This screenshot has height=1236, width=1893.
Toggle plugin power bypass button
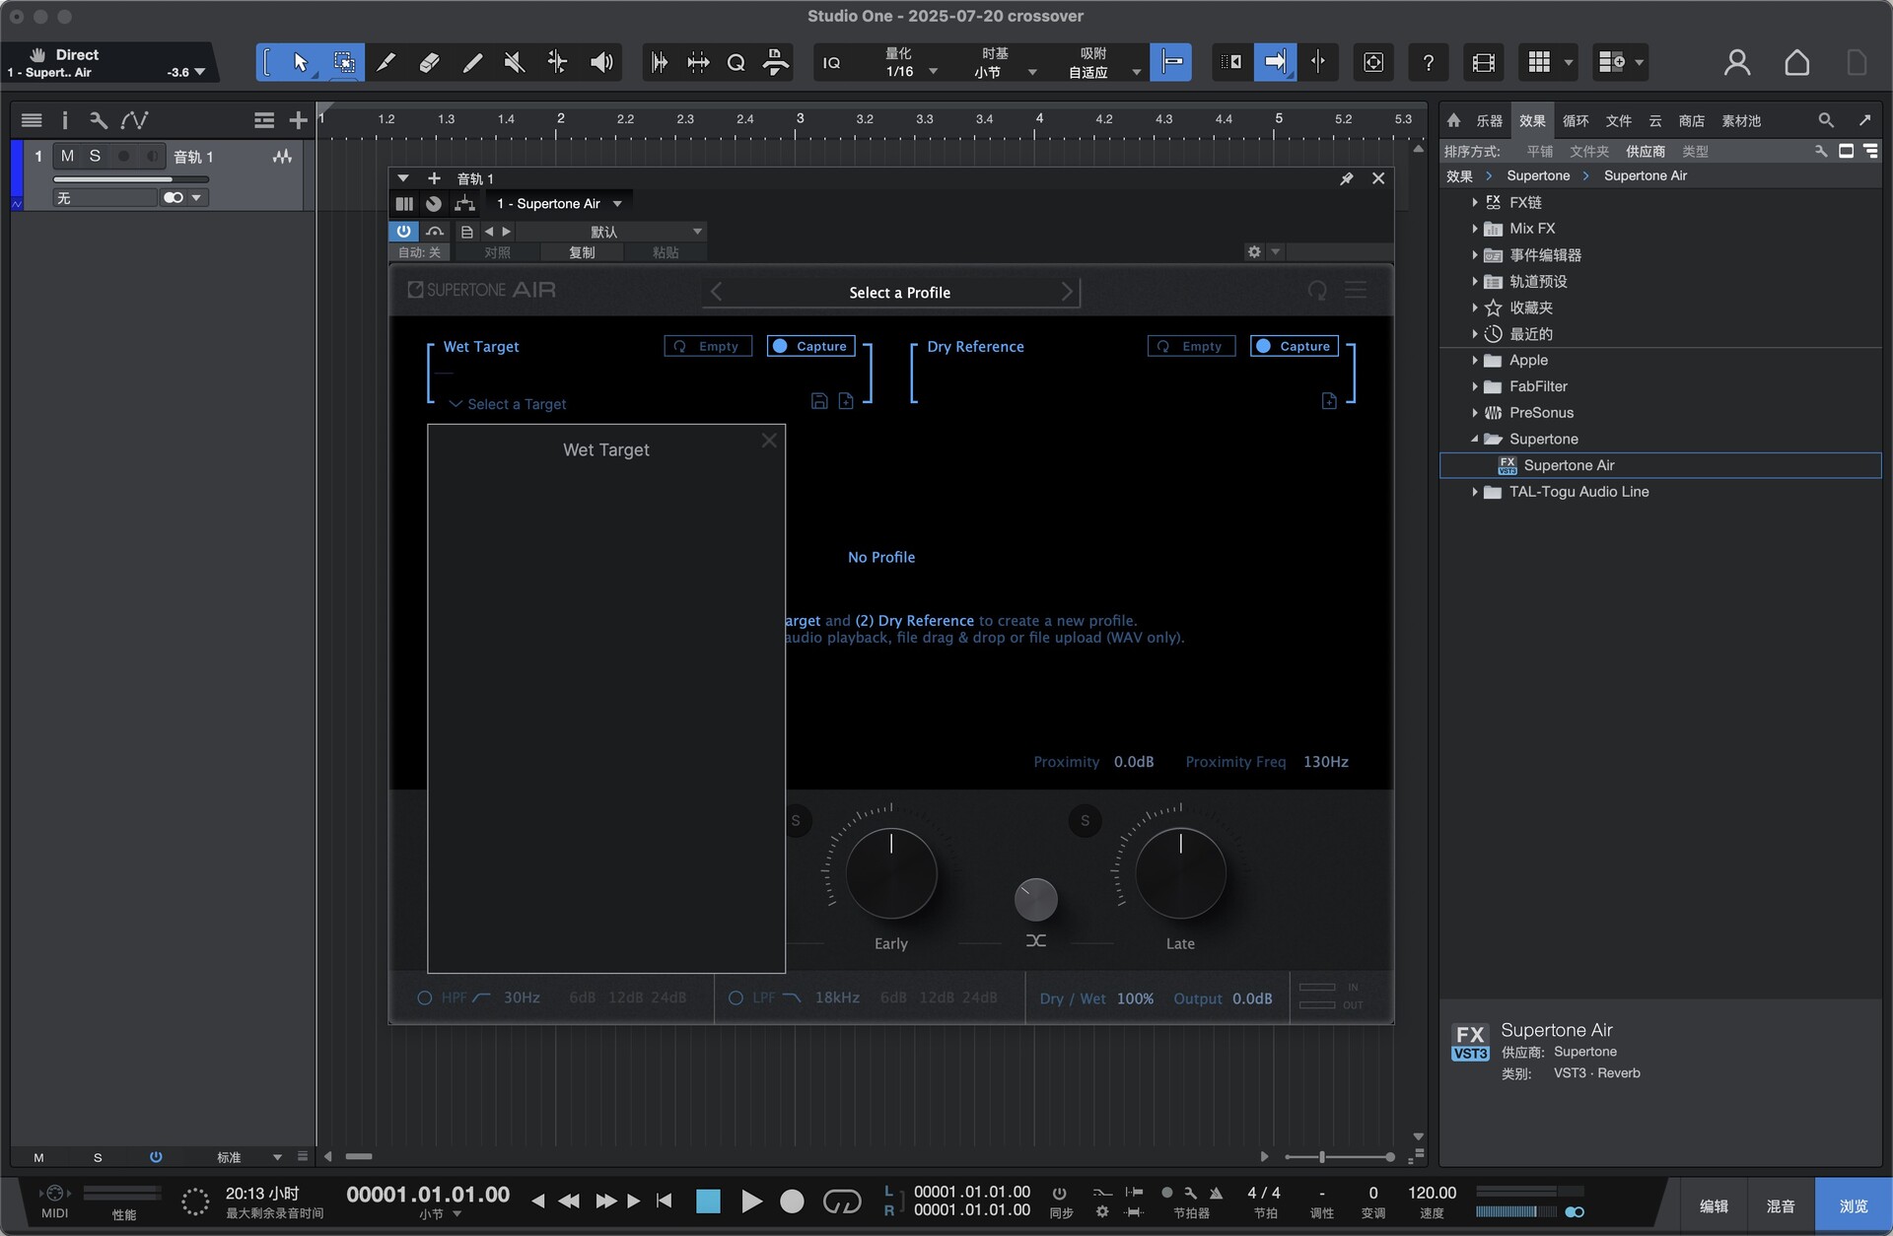pyautogui.click(x=403, y=231)
